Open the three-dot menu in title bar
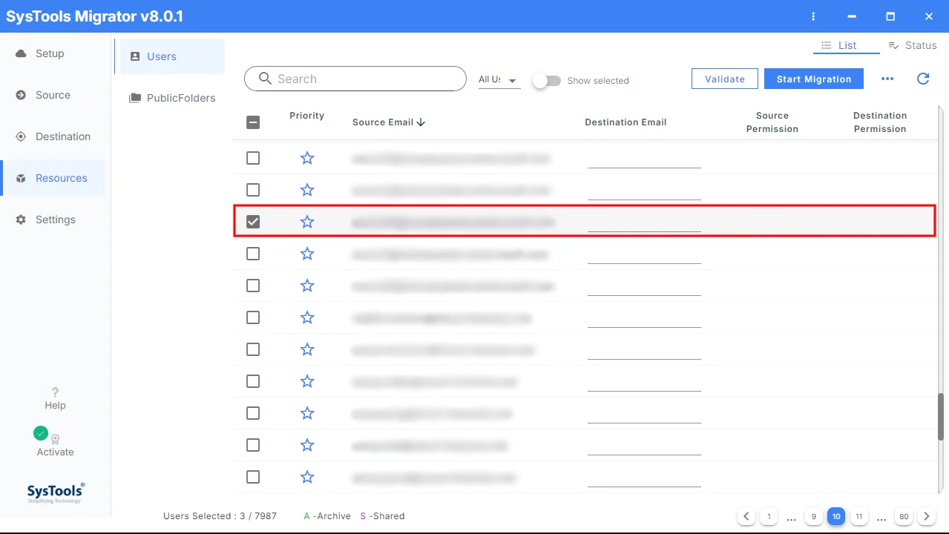 814,16
